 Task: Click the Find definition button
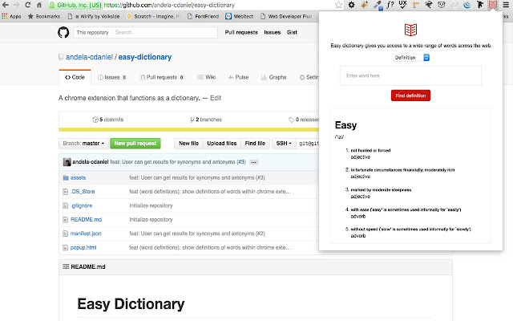point(410,95)
